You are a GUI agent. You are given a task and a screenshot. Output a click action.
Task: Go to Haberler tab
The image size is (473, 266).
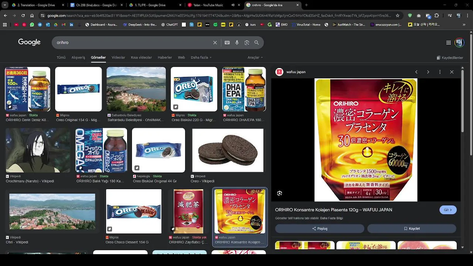[x=165, y=58]
